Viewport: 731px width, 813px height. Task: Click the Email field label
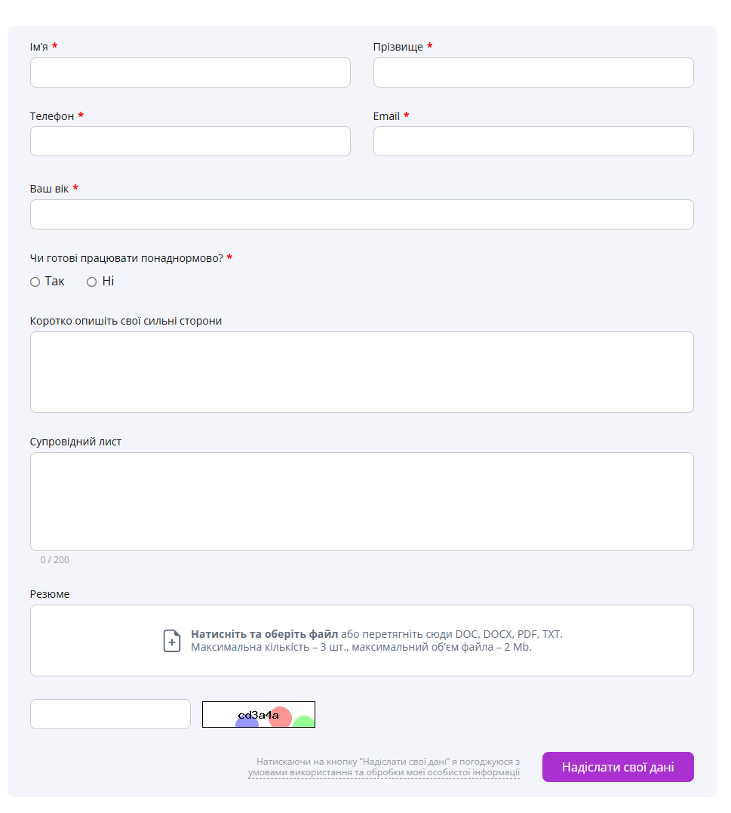point(386,116)
